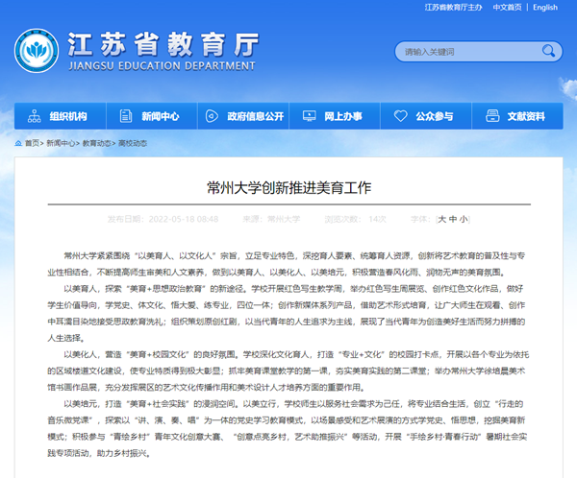Set font size to 大 (large)
The image size is (577, 478).
point(441,219)
